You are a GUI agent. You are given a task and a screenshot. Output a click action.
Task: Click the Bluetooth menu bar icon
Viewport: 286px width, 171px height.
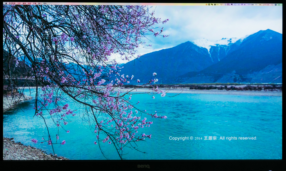click(239, 4)
